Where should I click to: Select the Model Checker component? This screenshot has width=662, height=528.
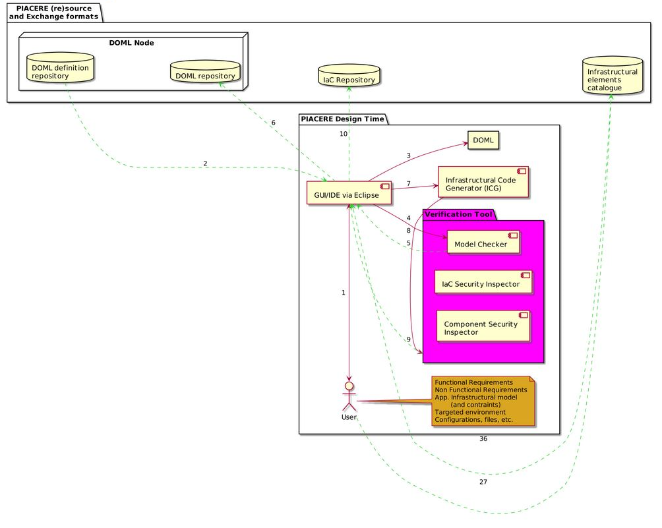483,242
